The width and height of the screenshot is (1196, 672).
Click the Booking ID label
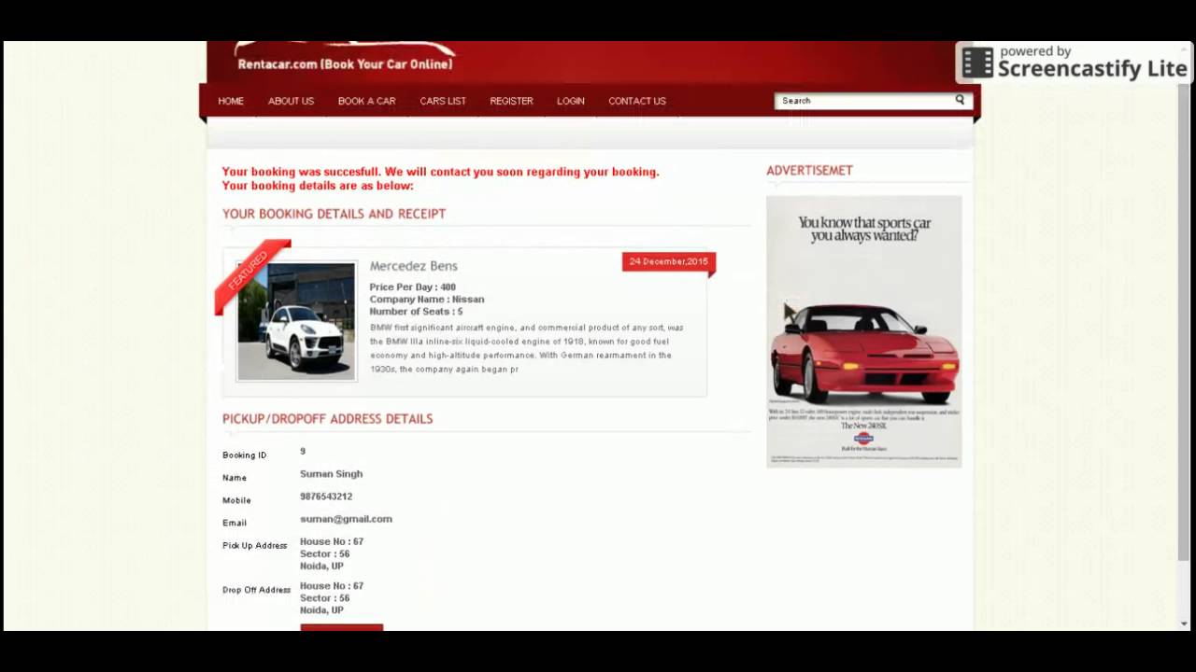click(244, 455)
